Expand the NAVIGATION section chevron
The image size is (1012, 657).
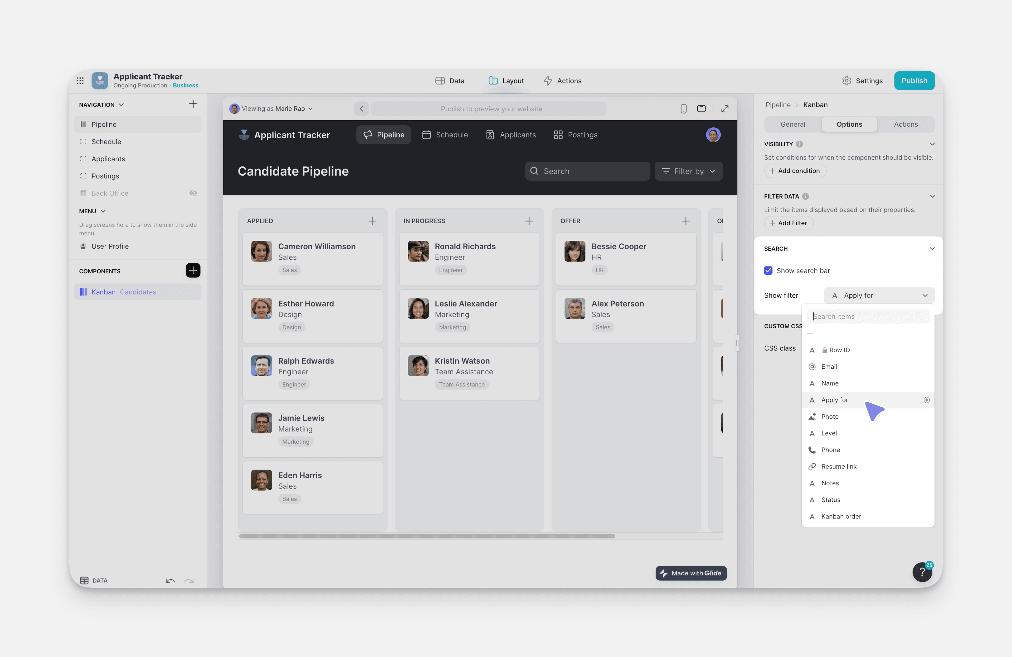121,105
